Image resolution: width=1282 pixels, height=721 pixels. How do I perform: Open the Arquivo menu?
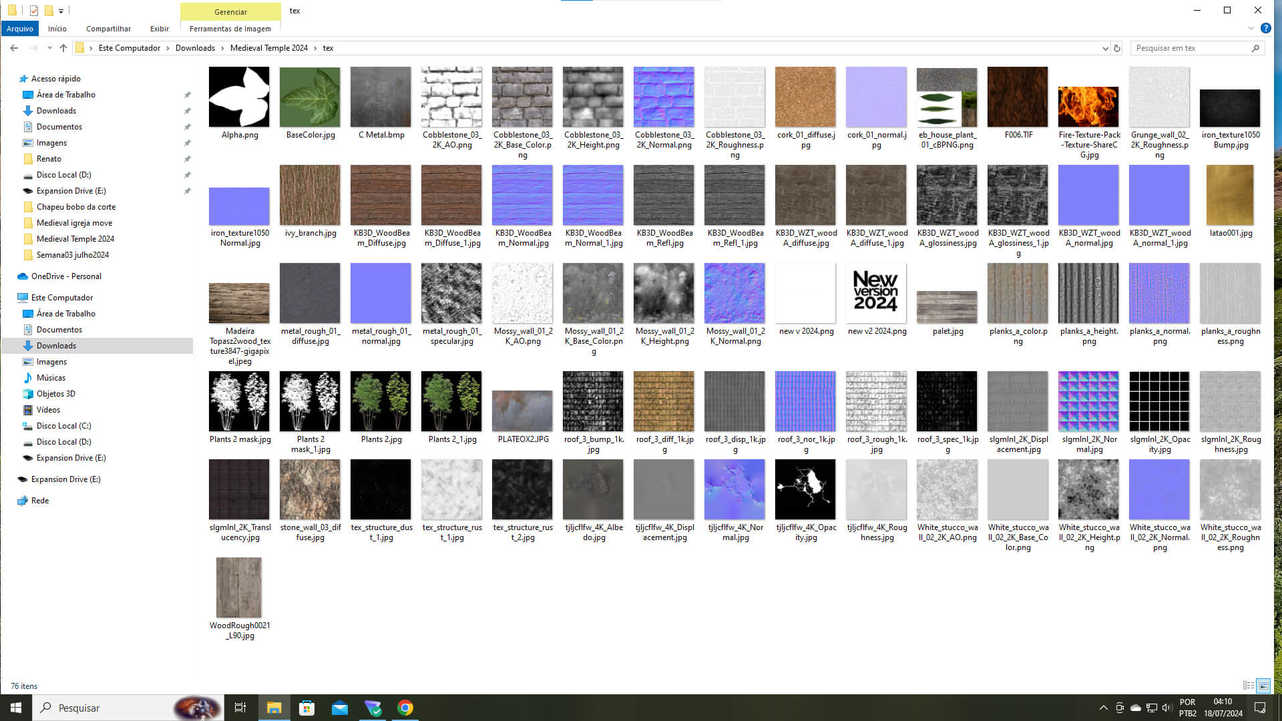click(x=20, y=29)
